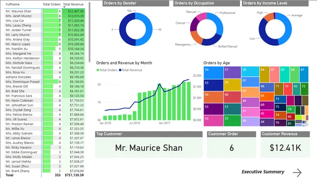Sort by the Total Revenue column header

73,4
